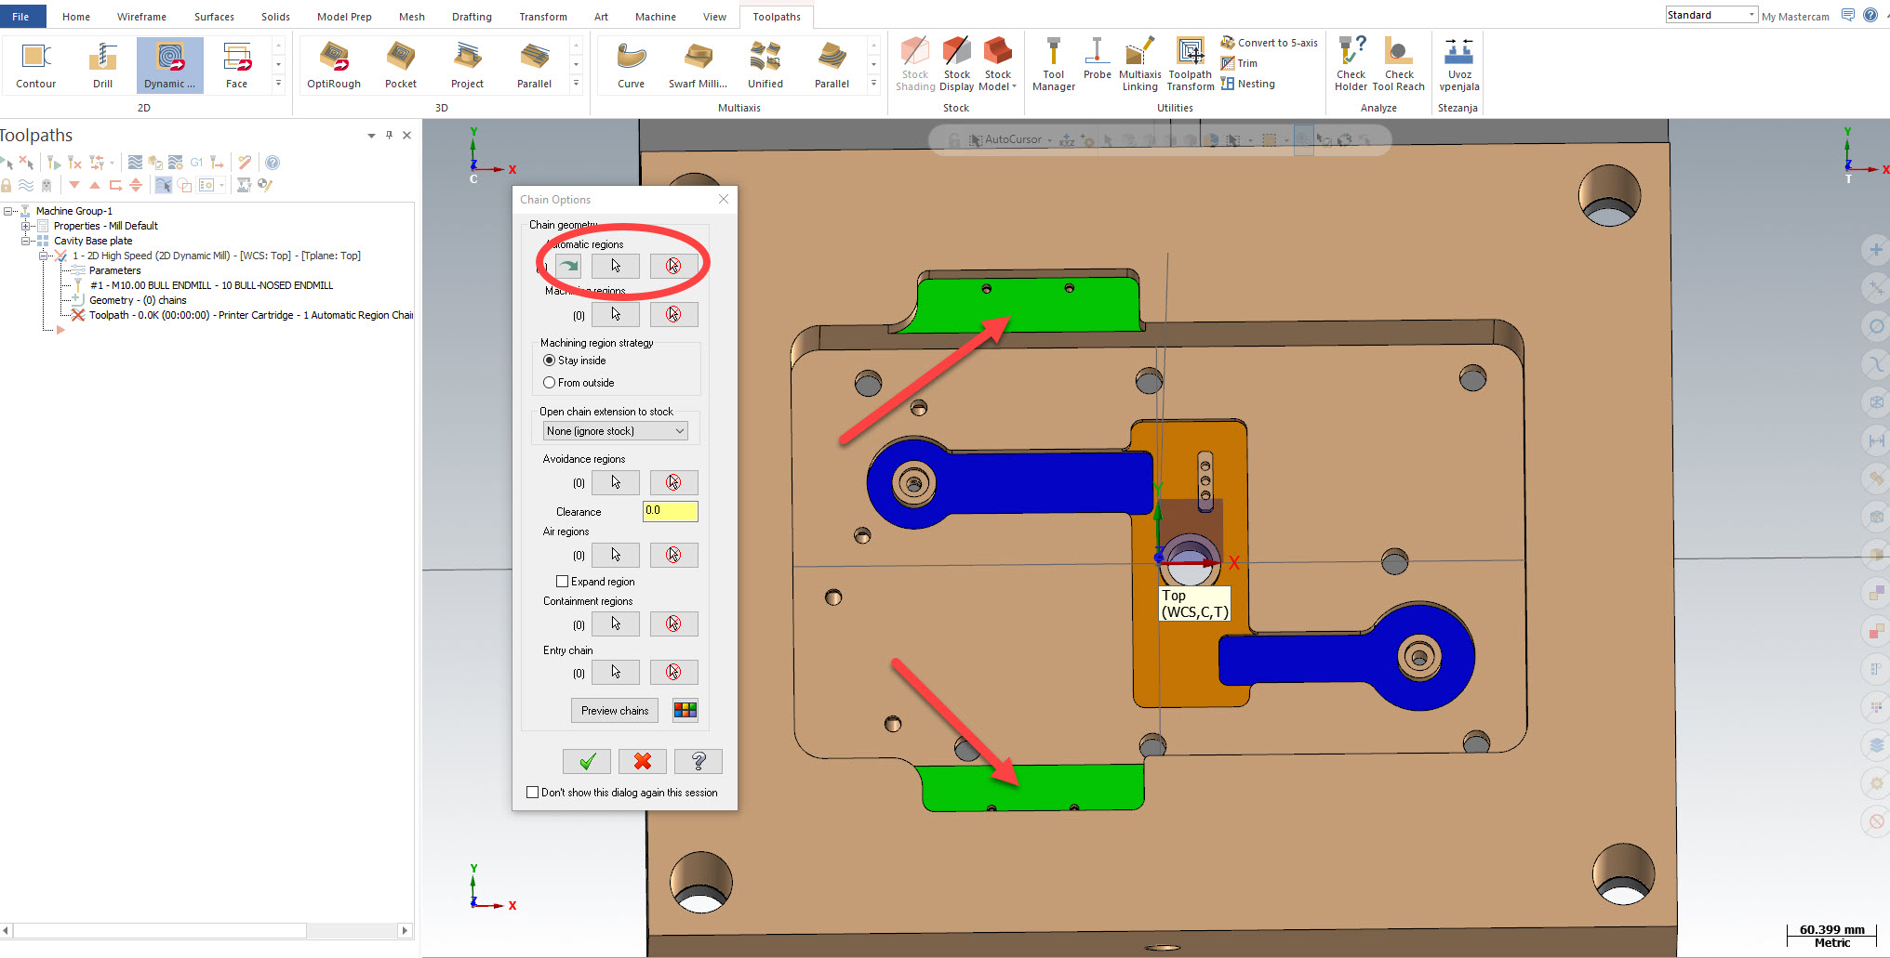Switch to the Wireframe ribbon tab
This screenshot has height=958, width=1890.
(x=141, y=17)
